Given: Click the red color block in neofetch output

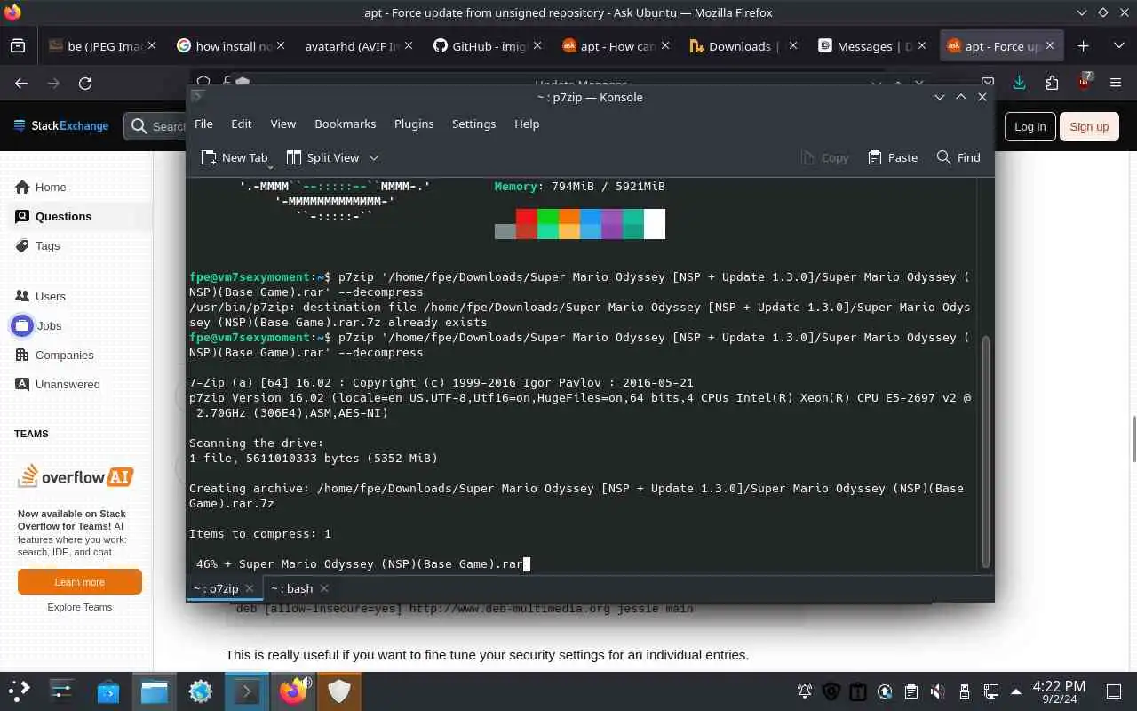Looking at the screenshot, I should click(527, 224).
